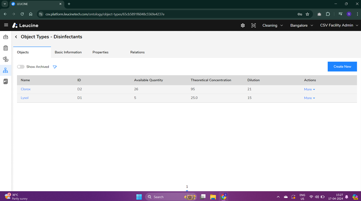Viewport: 361px width, 201px height.
Task: Open the tab search dropdown in Chrome
Action: click(x=5, y=4)
